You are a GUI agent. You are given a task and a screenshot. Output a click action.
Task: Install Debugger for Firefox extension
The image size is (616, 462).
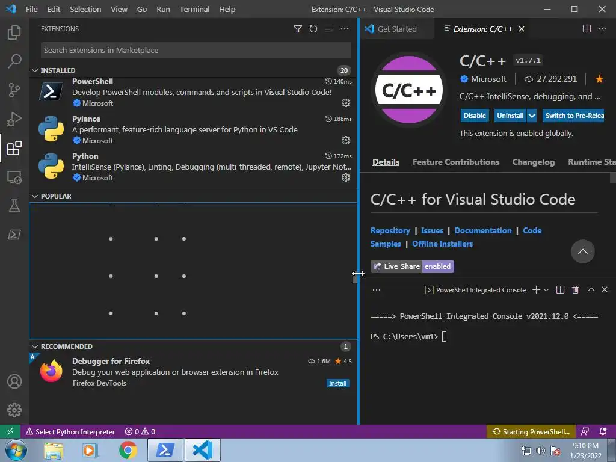(337, 383)
